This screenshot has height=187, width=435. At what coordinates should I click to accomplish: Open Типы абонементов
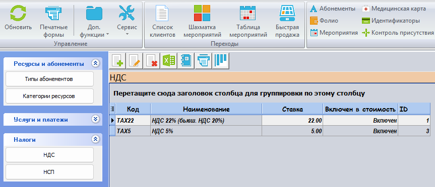pyautogui.click(x=50, y=79)
